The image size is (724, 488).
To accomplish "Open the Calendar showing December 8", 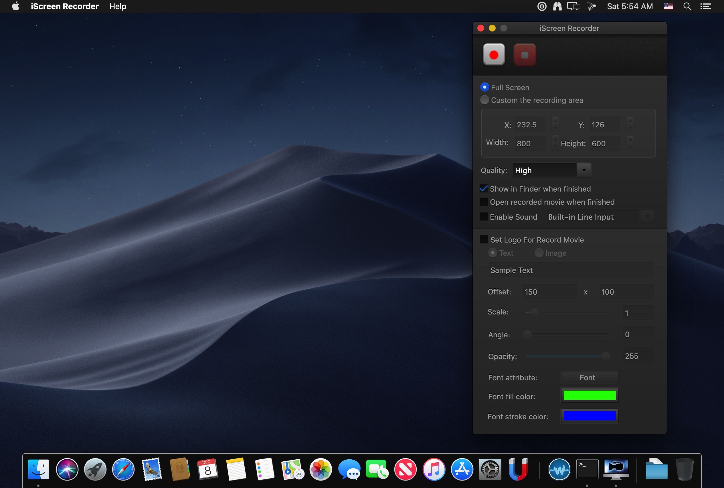I will click(207, 469).
